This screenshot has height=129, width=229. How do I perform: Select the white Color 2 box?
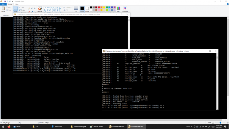[87, 9]
